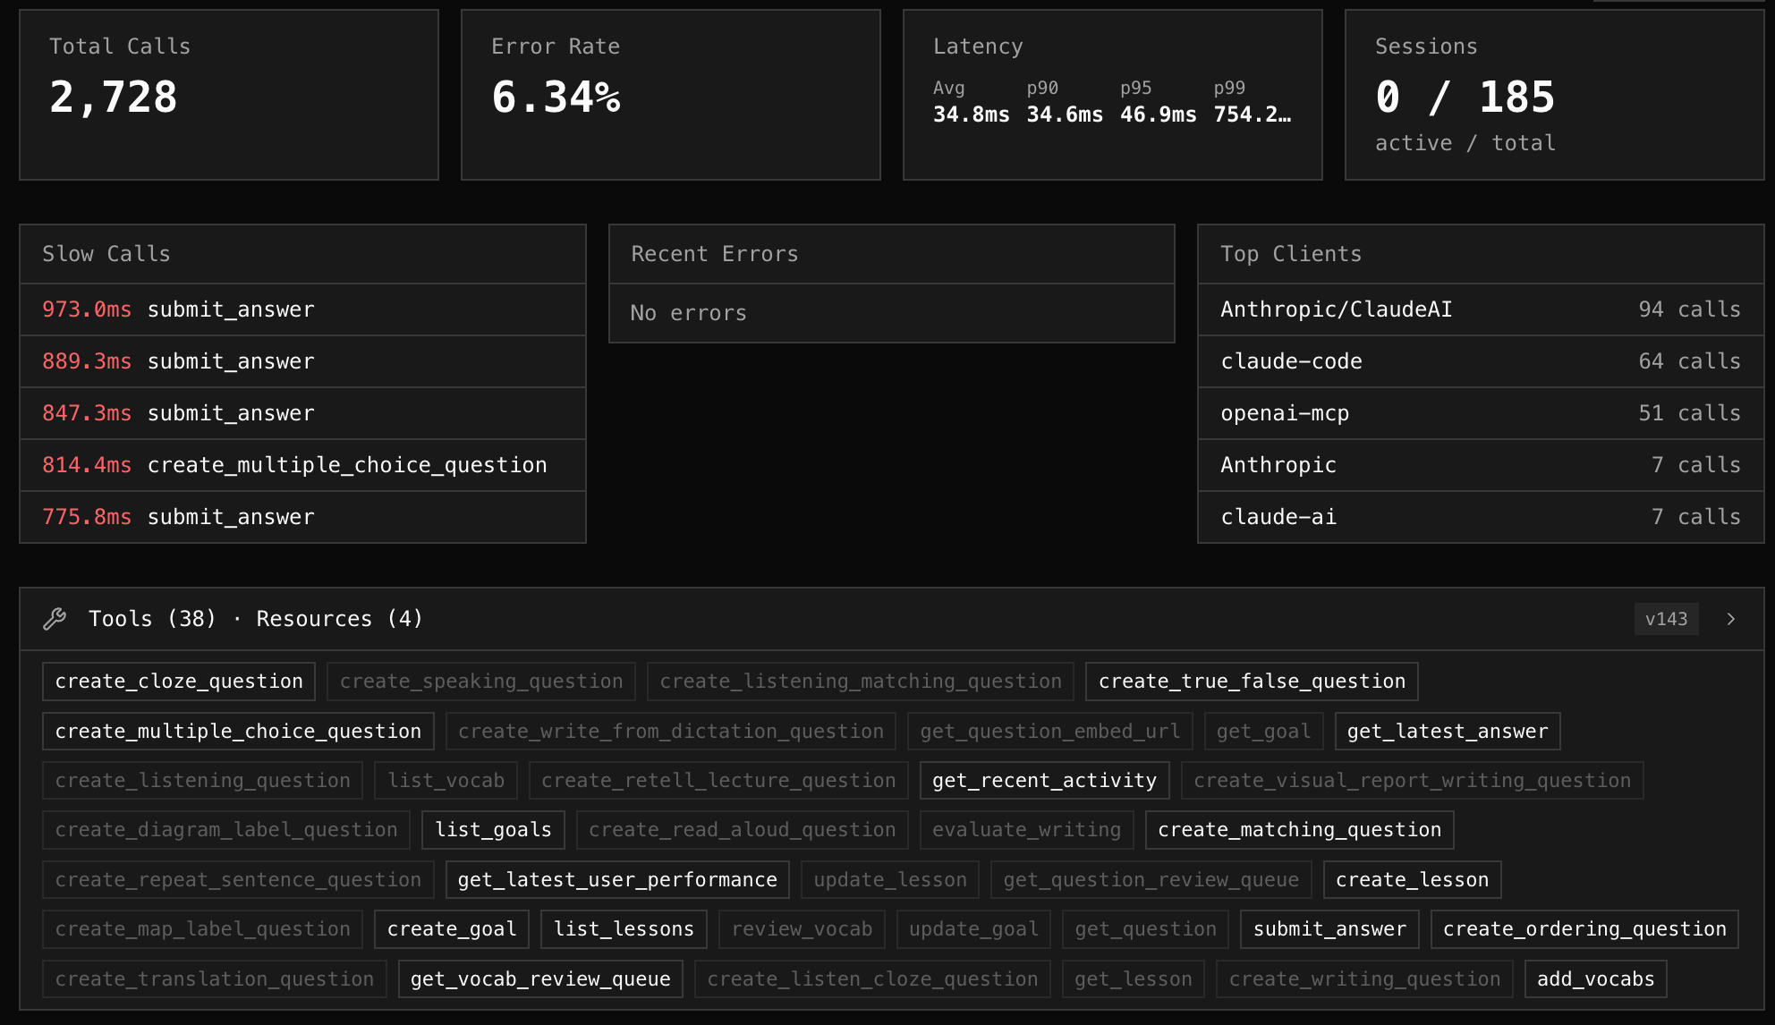Image resolution: width=1775 pixels, height=1025 pixels.
Task: Open the Resources (4) heading
Action: (339, 619)
